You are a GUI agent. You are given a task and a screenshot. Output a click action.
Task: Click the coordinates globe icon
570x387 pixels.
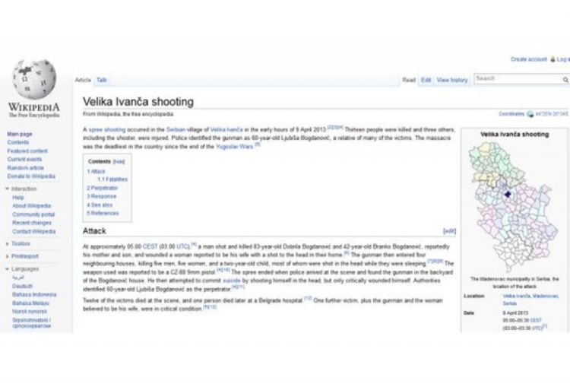tap(530, 114)
